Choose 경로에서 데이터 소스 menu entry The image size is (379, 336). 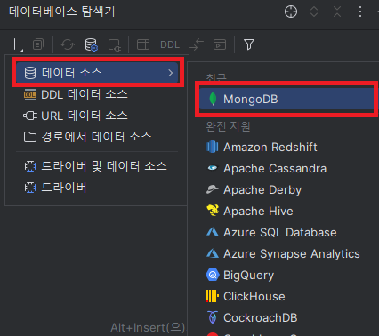point(97,137)
